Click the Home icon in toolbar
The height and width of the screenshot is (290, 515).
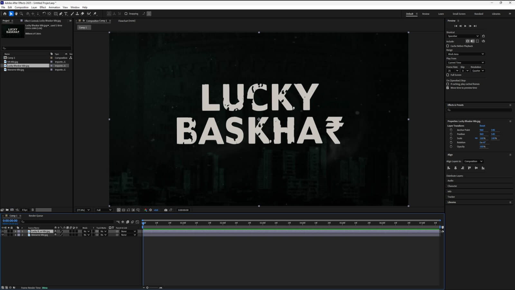click(x=5, y=14)
